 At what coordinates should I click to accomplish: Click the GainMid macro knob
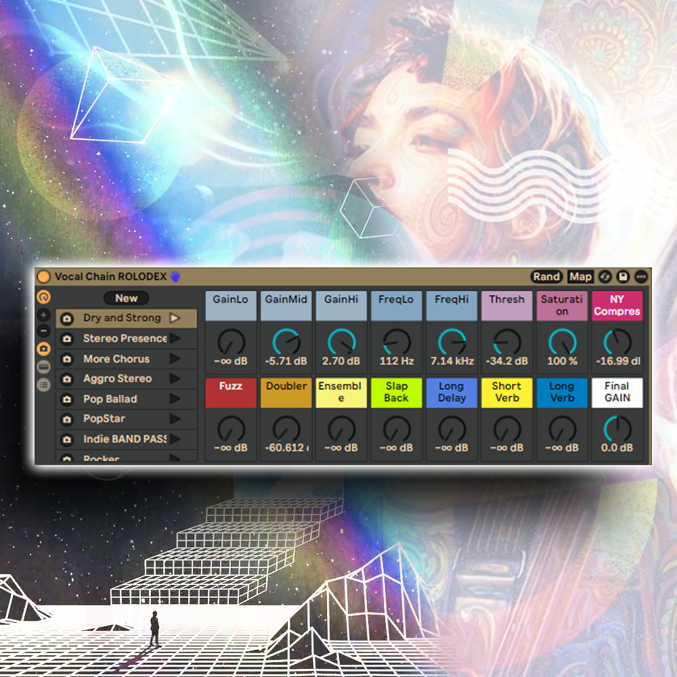(286, 342)
